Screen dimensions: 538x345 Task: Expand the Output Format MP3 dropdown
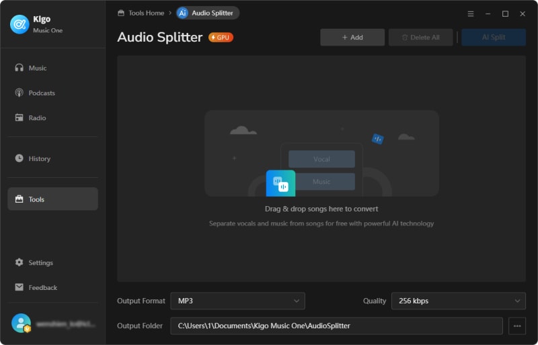[237, 301]
